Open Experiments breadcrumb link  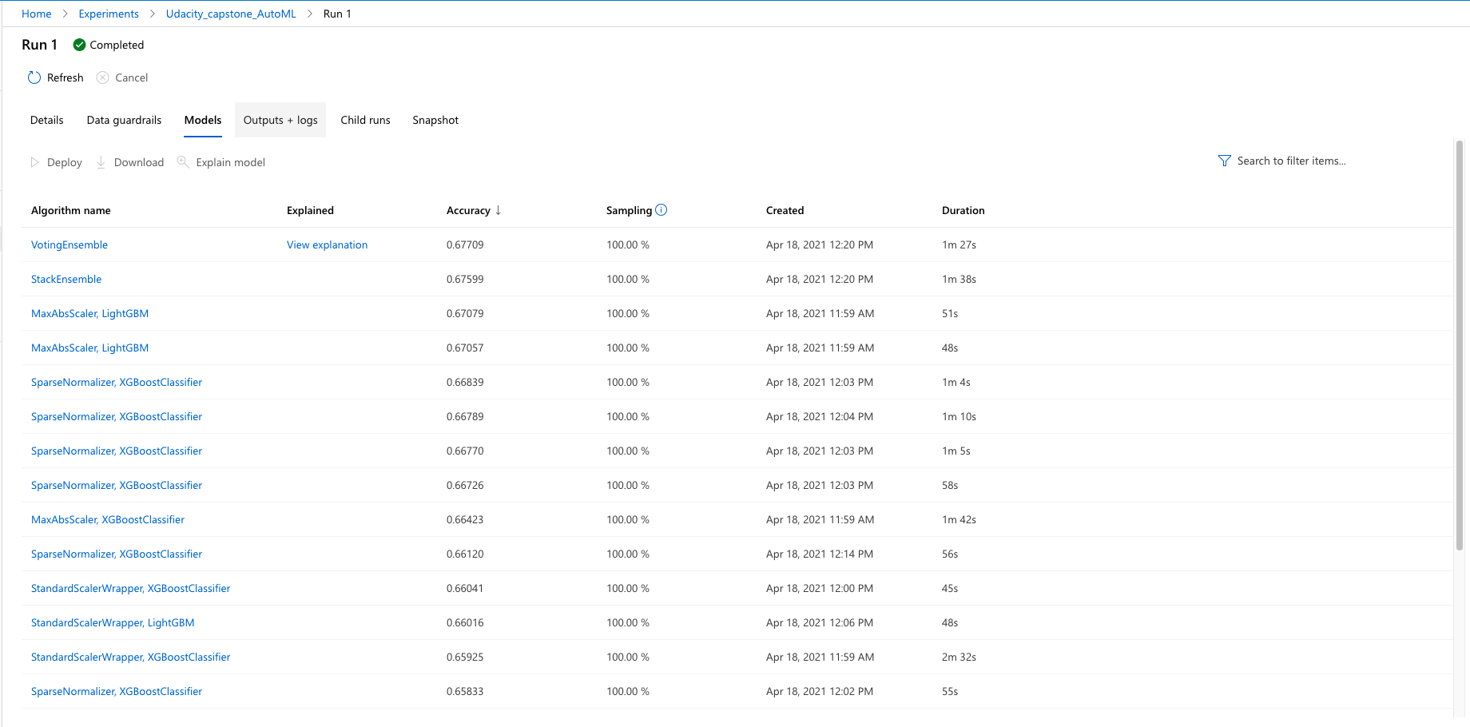tap(109, 14)
